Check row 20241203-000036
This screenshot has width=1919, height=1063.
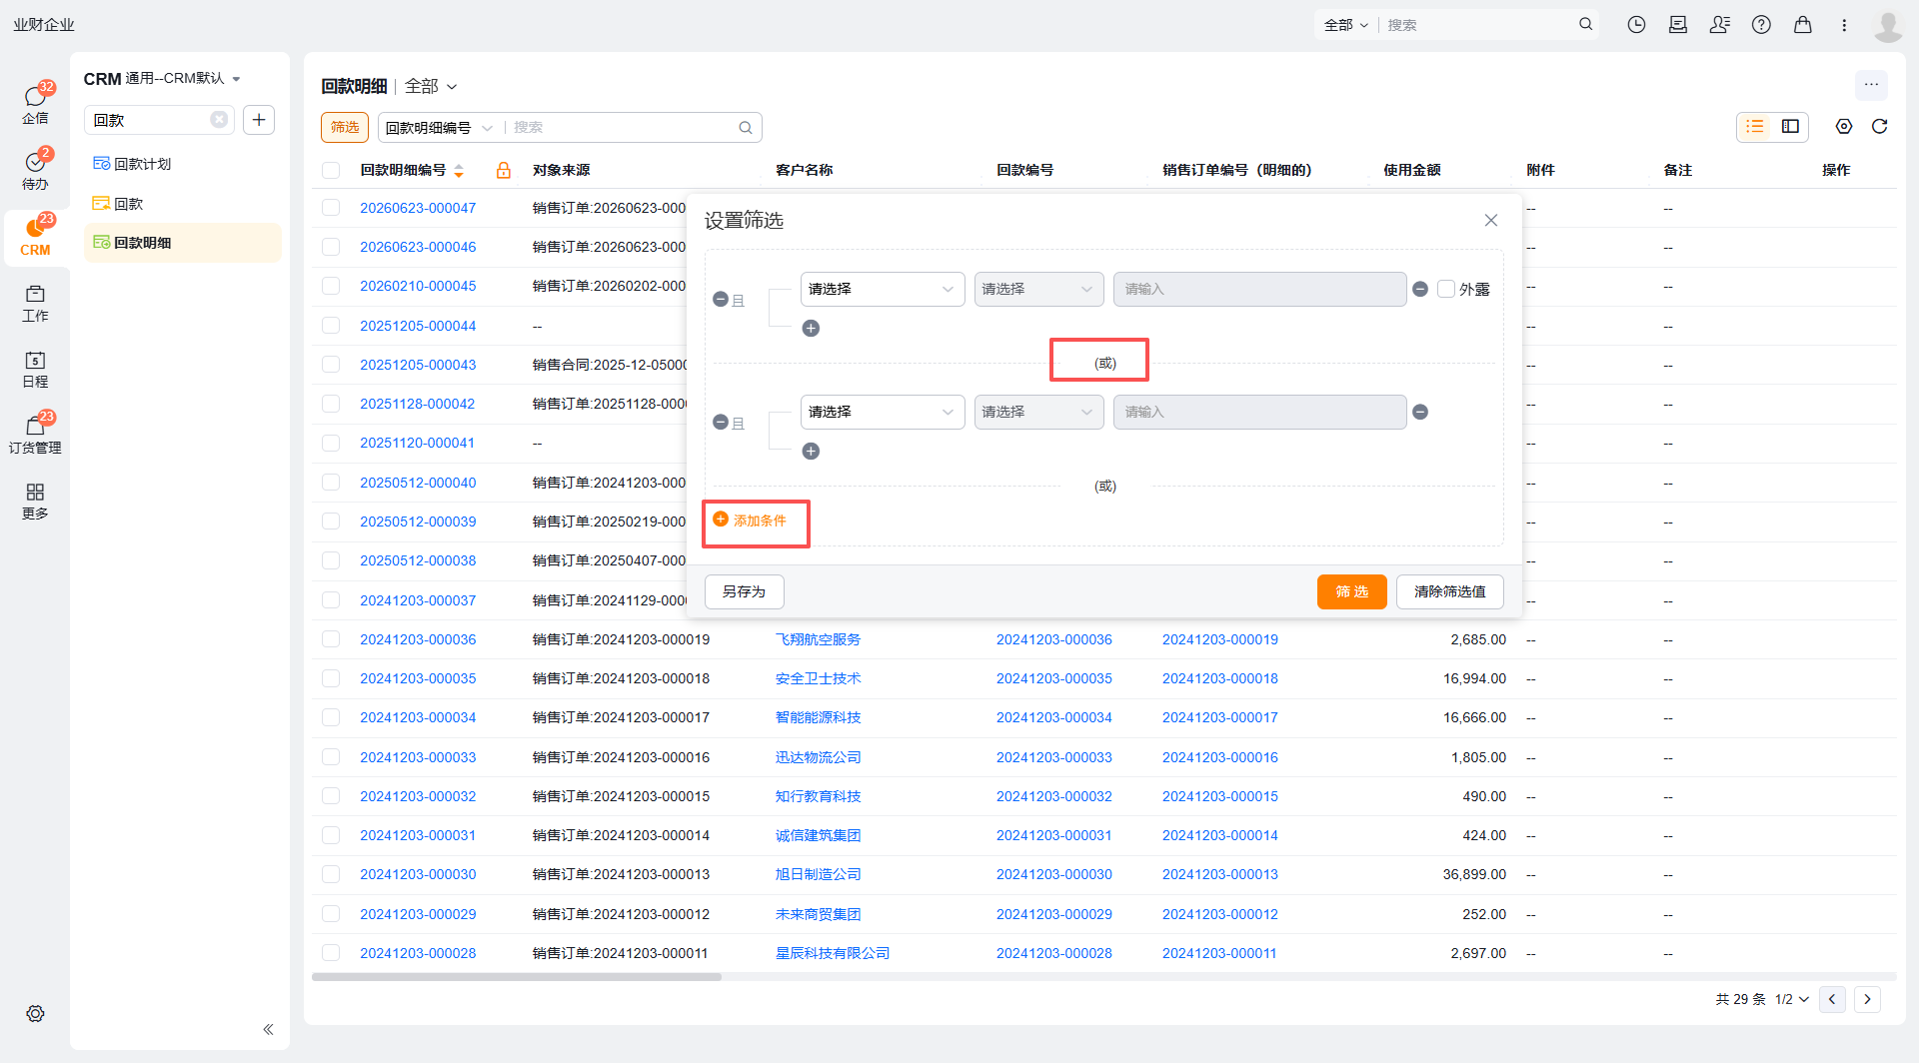coord(331,639)
